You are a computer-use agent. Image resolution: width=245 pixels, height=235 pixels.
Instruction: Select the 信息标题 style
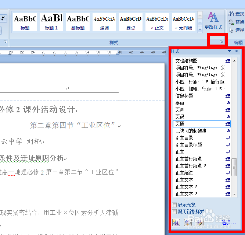[202, 96]
